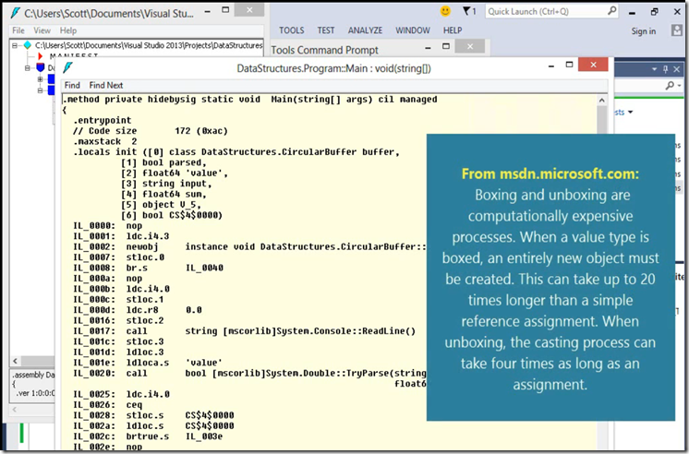Image resolution: width=689 pixels, height=454 pixels.
Task: Close the right side Visual Studio panel
Action: (677, 69)
